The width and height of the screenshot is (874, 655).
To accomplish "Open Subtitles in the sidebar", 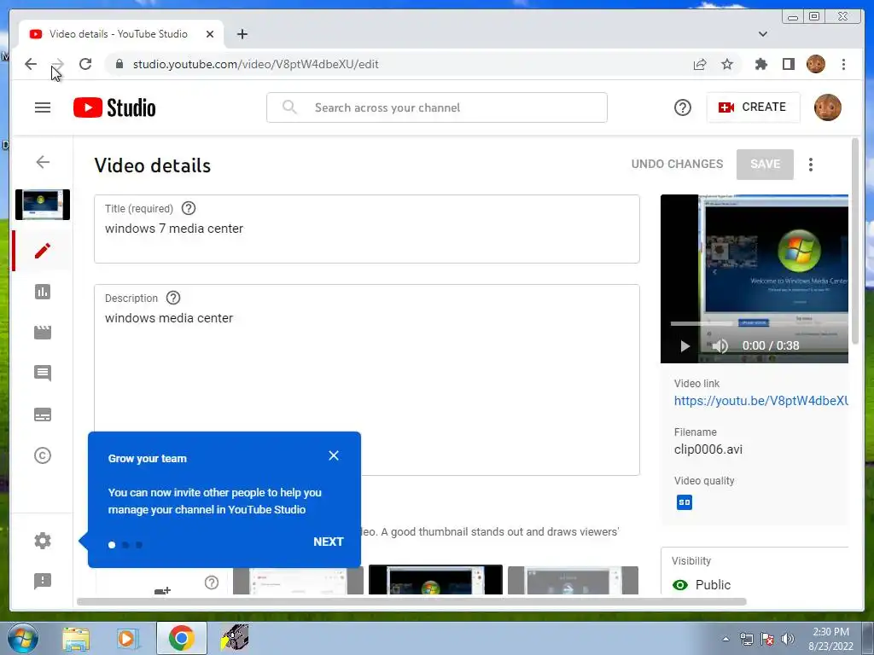I will pyautogui.click(x=43, y=414).
